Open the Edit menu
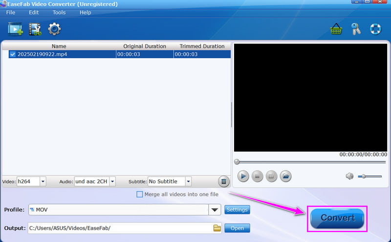 [34, 13]
